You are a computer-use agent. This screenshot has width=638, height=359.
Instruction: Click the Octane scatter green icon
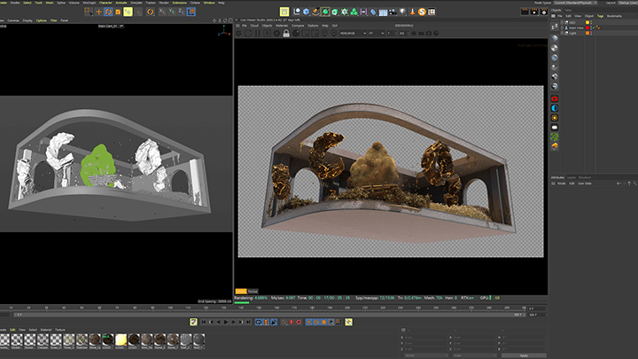554,137
